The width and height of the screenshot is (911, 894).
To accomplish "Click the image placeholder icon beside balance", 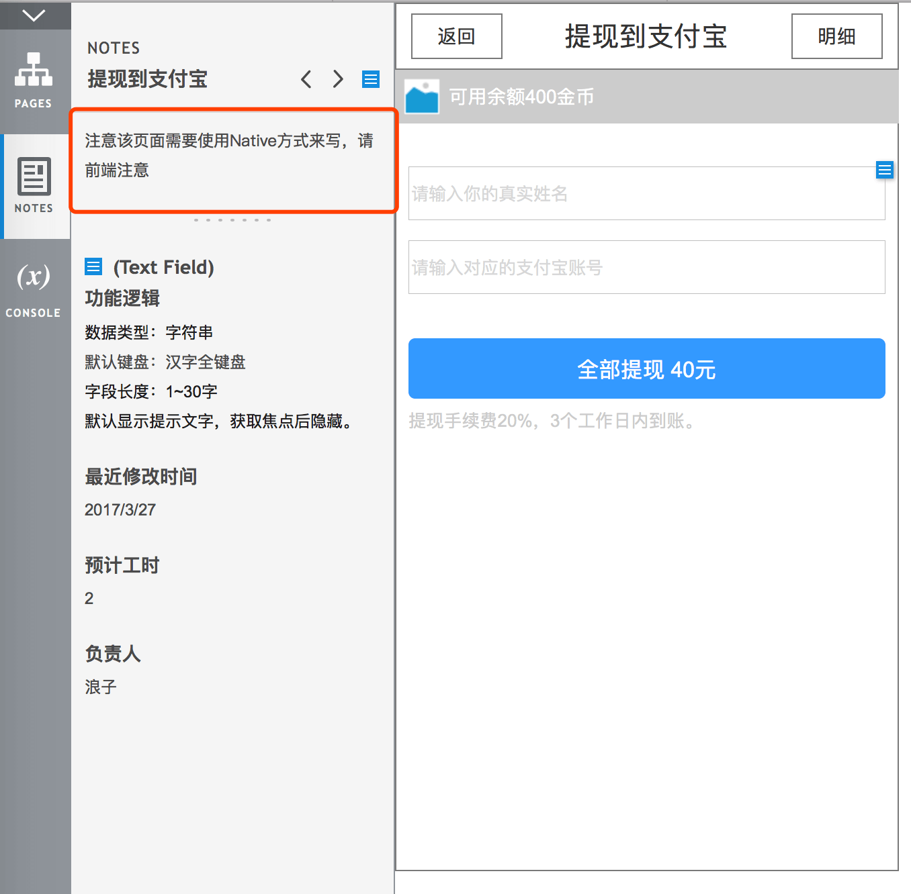I will coord(422,97).
